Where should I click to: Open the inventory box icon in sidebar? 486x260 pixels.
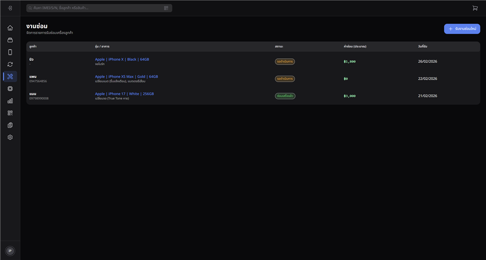pyautogui.click(x=10, y=40)
